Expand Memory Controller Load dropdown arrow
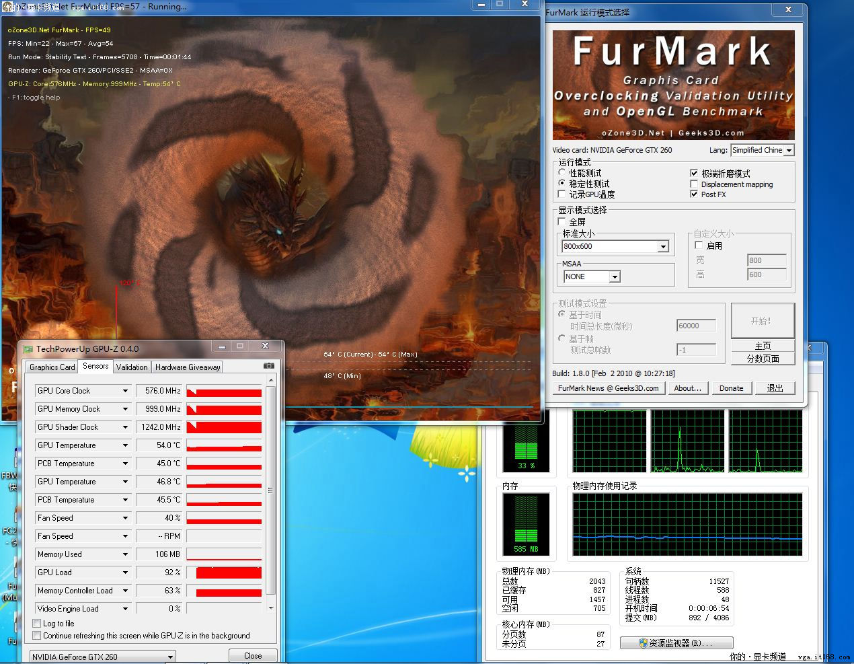 click(125, 591)
